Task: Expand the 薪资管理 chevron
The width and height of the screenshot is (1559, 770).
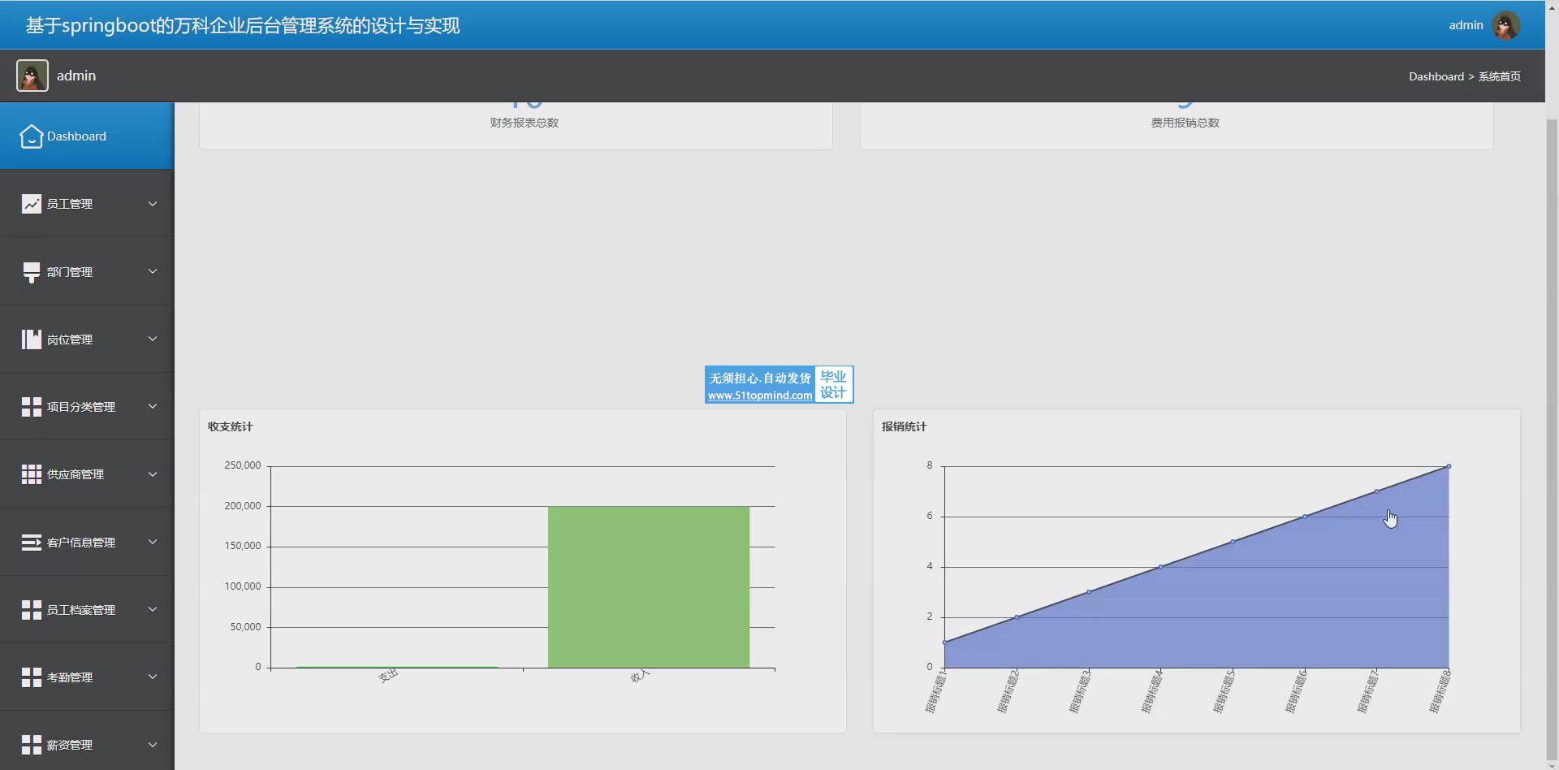Action: pos(152,745)
